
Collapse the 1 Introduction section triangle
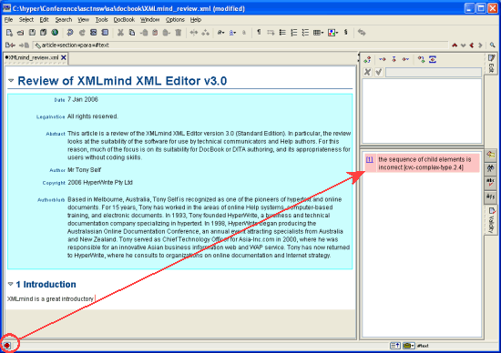click(x=11, y=284)
